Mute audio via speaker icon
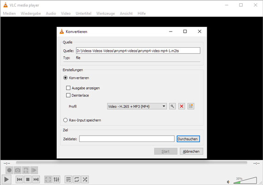Viewport: 263px width, 185px height. [x=228, y=182]
